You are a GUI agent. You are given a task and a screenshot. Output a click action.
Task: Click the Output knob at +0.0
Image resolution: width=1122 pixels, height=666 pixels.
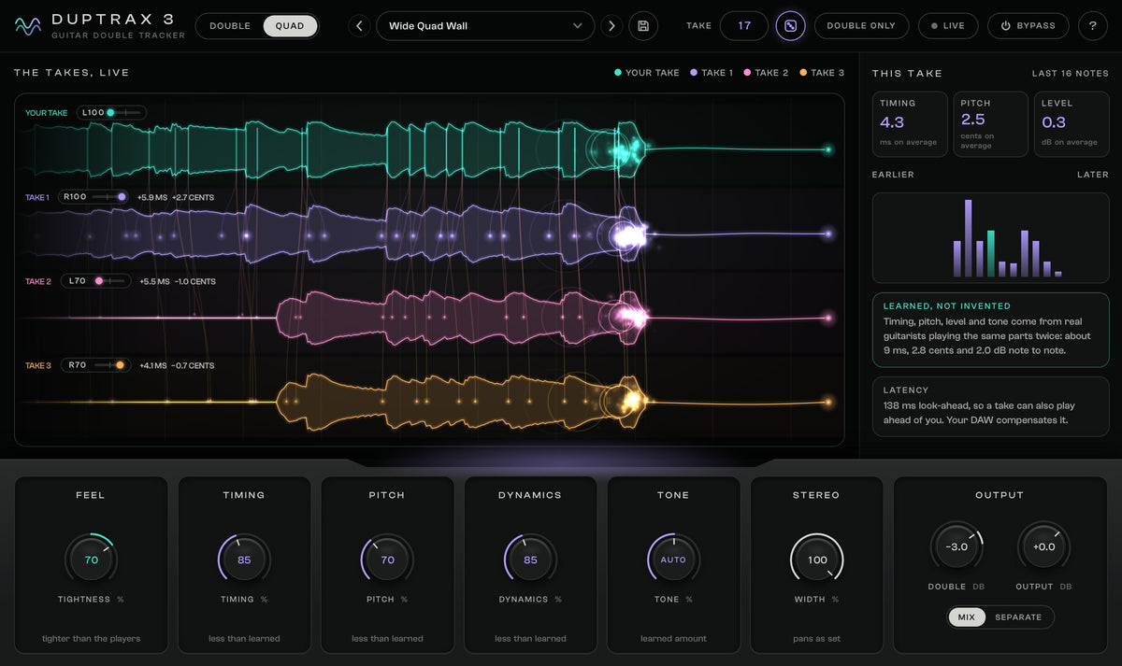coord(1044,547)
